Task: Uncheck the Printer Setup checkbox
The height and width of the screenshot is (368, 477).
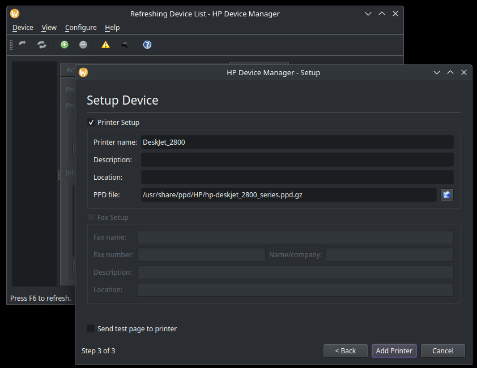Action: click(x=91, y=122)
